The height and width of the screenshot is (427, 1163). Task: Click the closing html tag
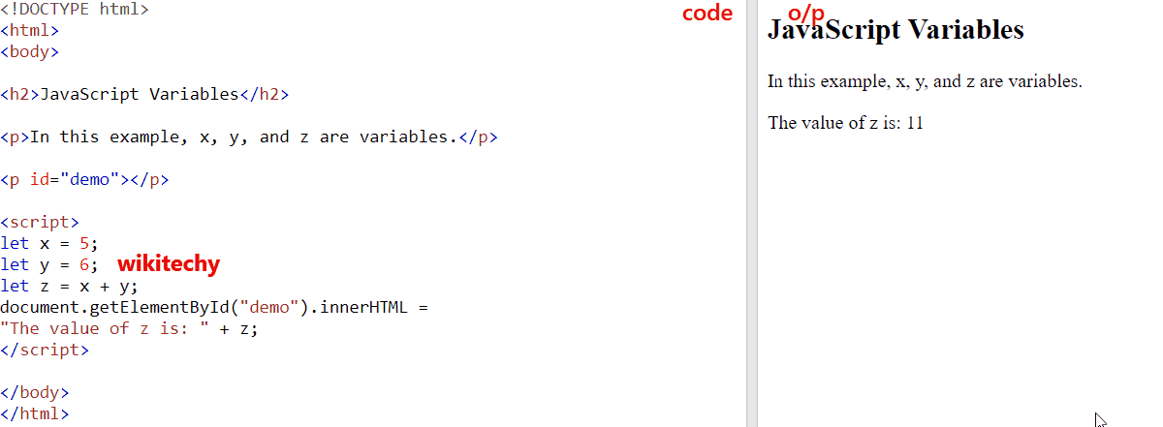[35, 413]
